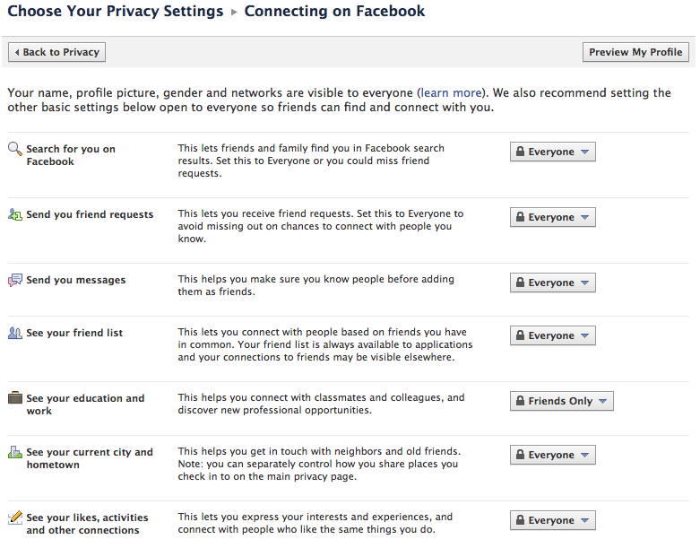Click the education and work briefcase icon
The height and width of the screenshot is (548, 700).
[x=15, y=397]
